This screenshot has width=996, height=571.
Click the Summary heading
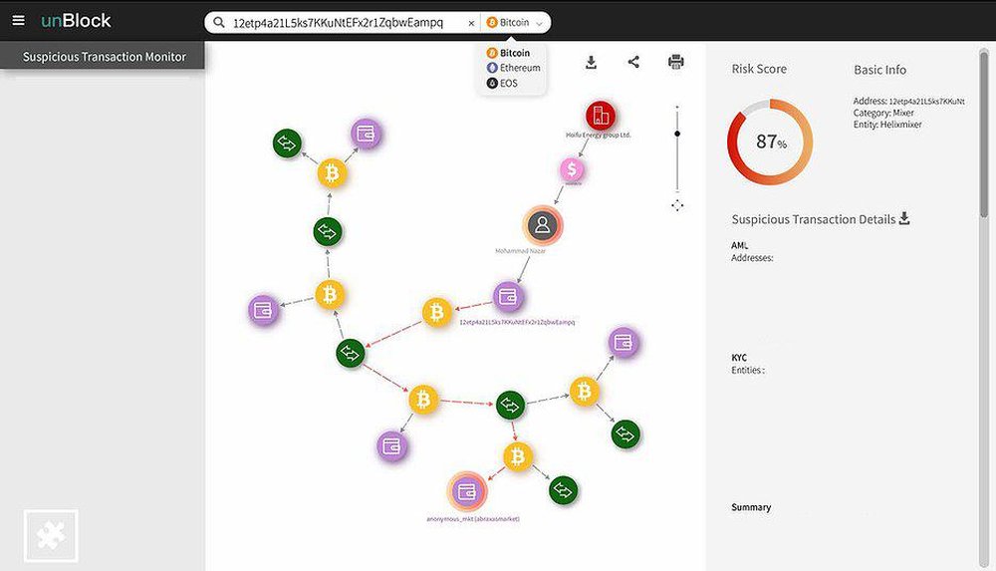[x=751, y=507]
